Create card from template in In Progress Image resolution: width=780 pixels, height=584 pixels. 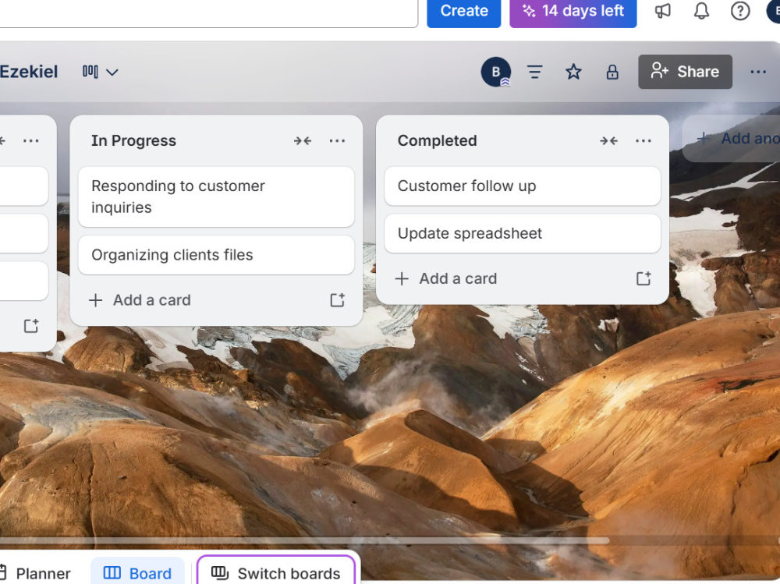point(337,300)
